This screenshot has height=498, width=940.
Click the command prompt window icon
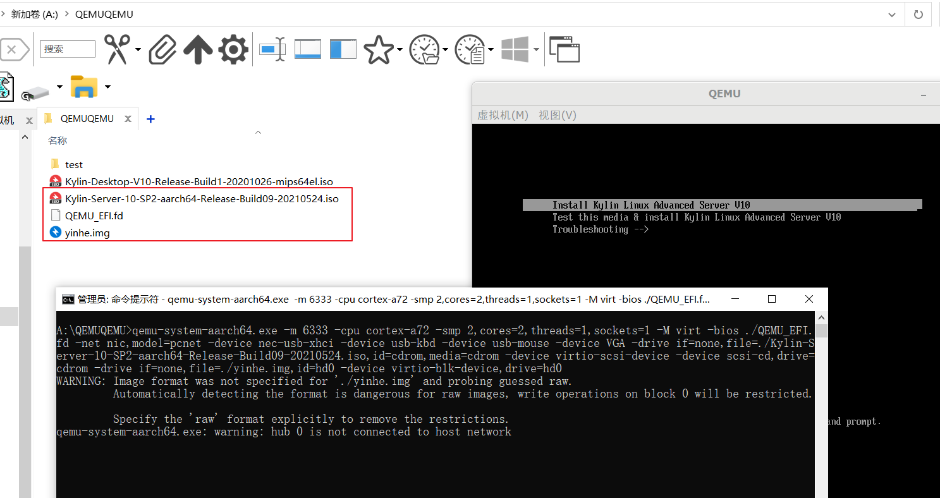pos(68,299)
